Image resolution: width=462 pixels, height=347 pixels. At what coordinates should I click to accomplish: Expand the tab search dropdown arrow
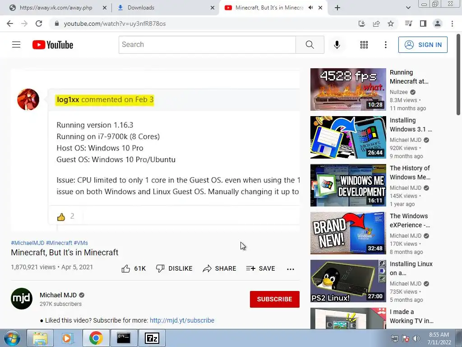pos(408,8)
